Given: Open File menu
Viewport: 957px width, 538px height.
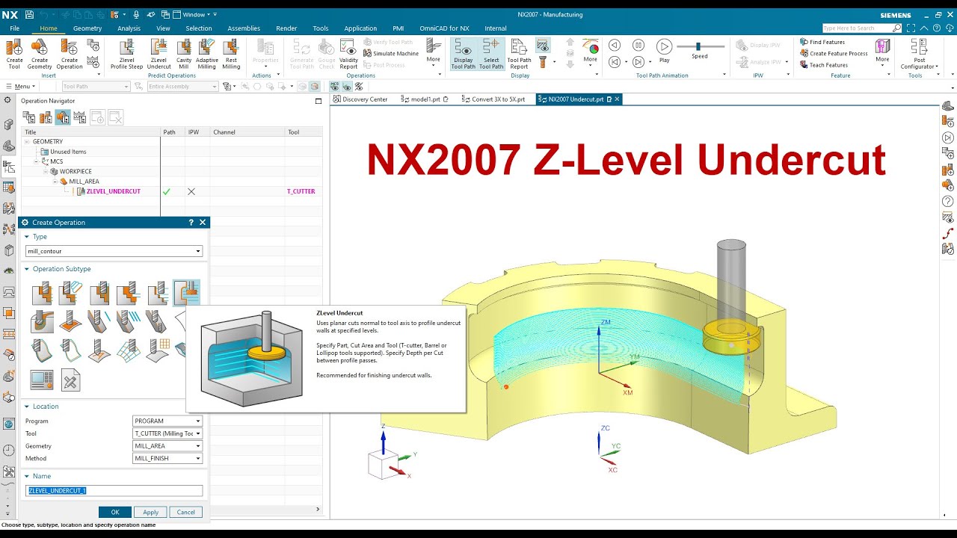Looking at the screenshot, I should click(14, 28).
